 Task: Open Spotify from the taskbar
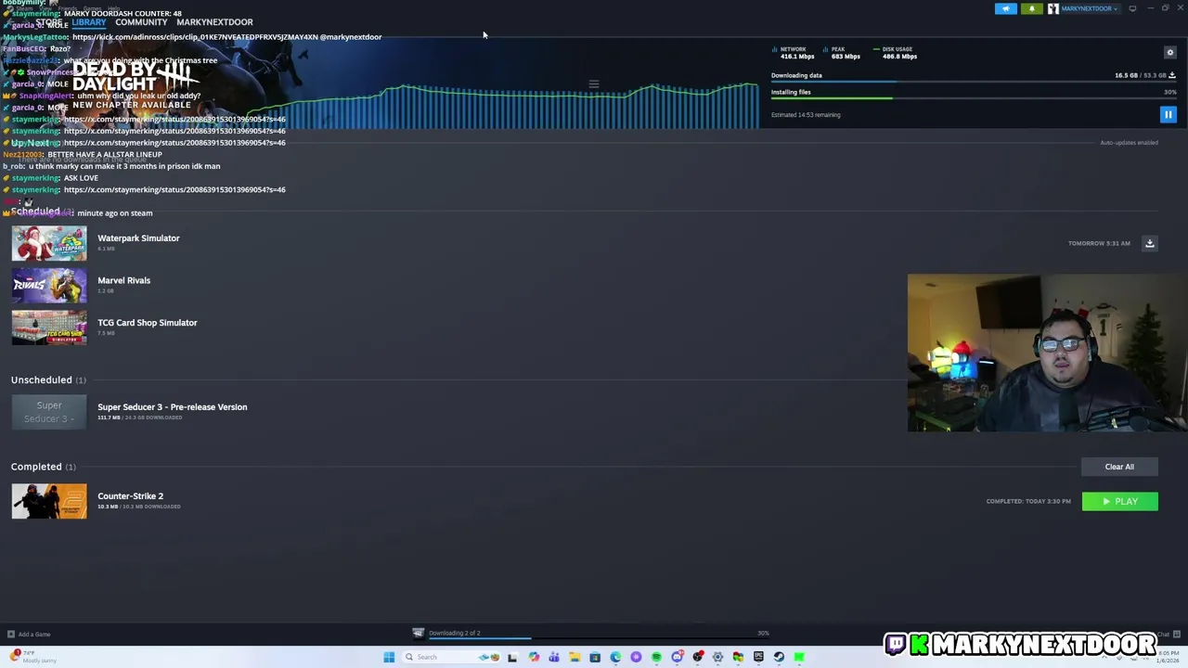pyautogui.click(x=656, y=657)
